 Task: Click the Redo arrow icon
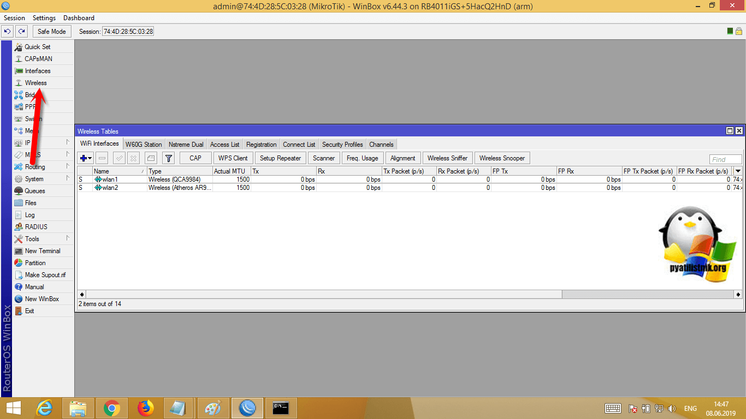coord(21,32)
